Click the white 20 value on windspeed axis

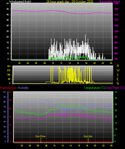8,37
